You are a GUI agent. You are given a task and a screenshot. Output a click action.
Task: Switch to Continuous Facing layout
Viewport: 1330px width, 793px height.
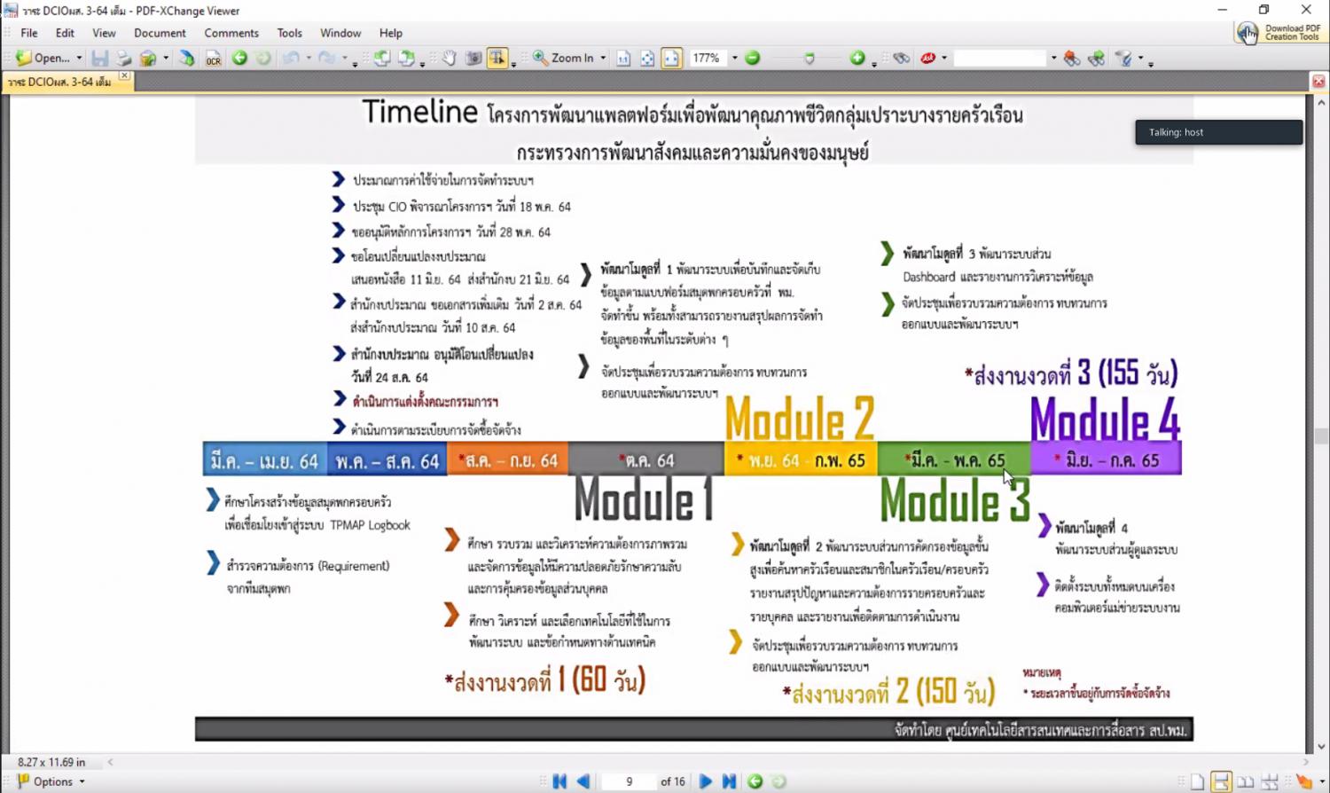[1270, 781]
